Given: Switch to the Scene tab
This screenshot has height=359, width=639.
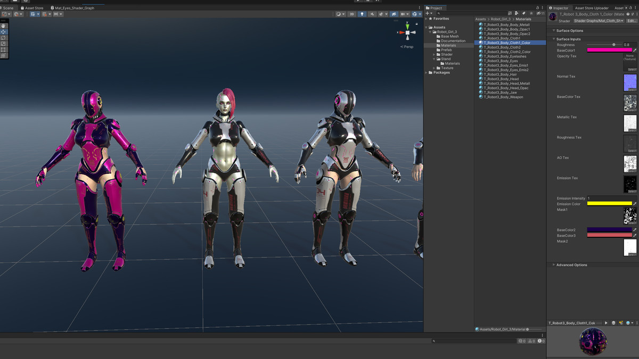Looking at the screenshot, I should tap(8, 8).
